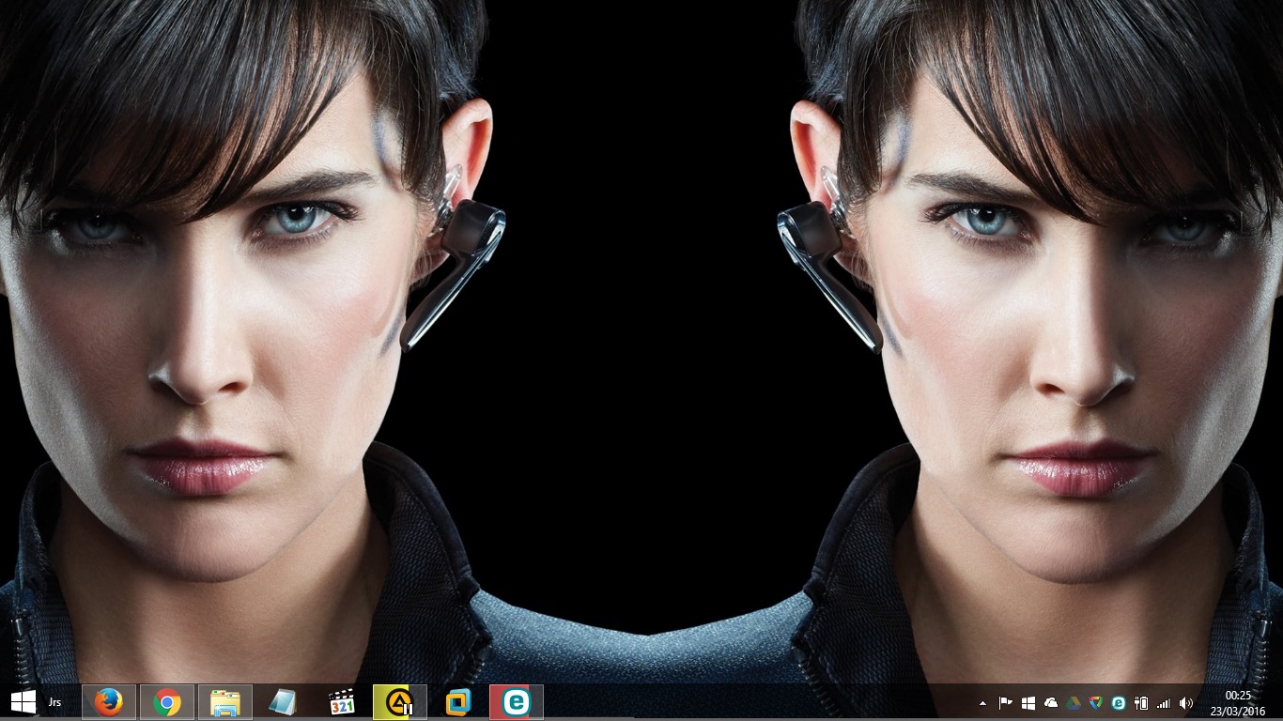Click the Windows logo tray icon
Image resolution: width=1283 pixels, height=721 pixels.
tap(1028, 702)
